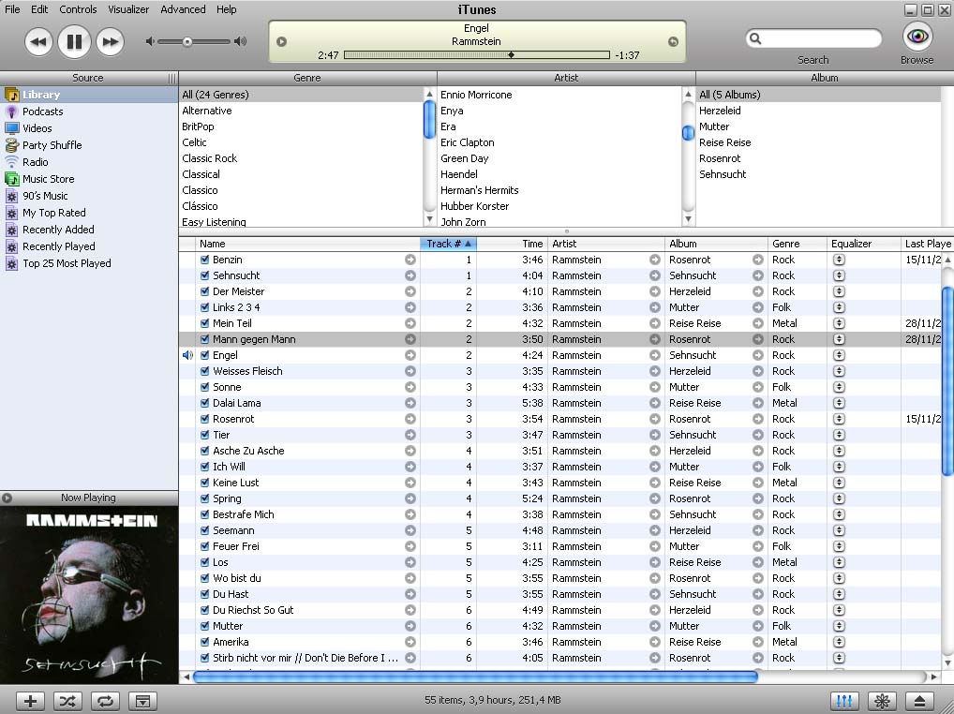
Task: Open the File menu
Action: (x=12, y=9)
